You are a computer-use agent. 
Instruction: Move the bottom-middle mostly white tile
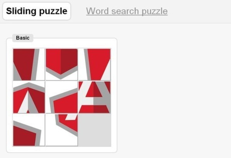click(x=62, y=130)
